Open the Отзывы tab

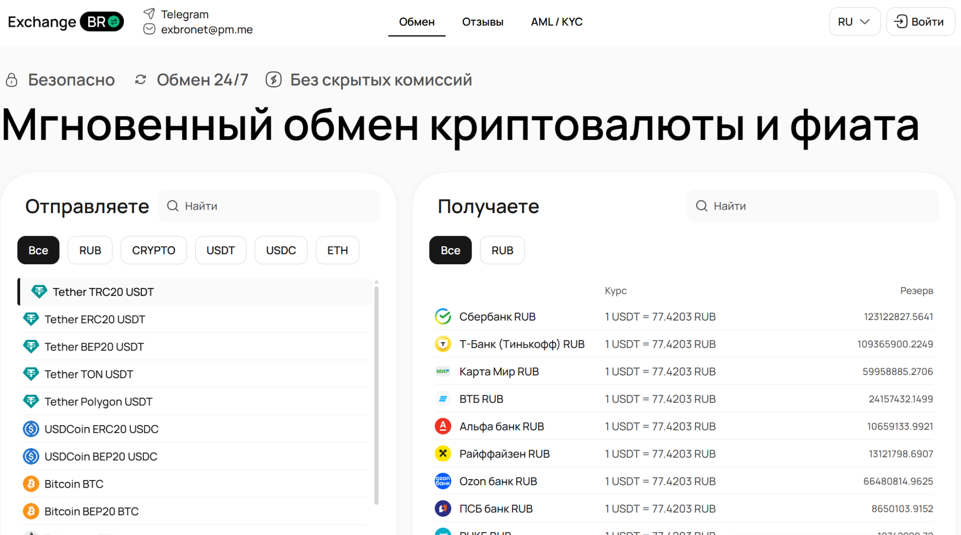click(x=482, y=22)
